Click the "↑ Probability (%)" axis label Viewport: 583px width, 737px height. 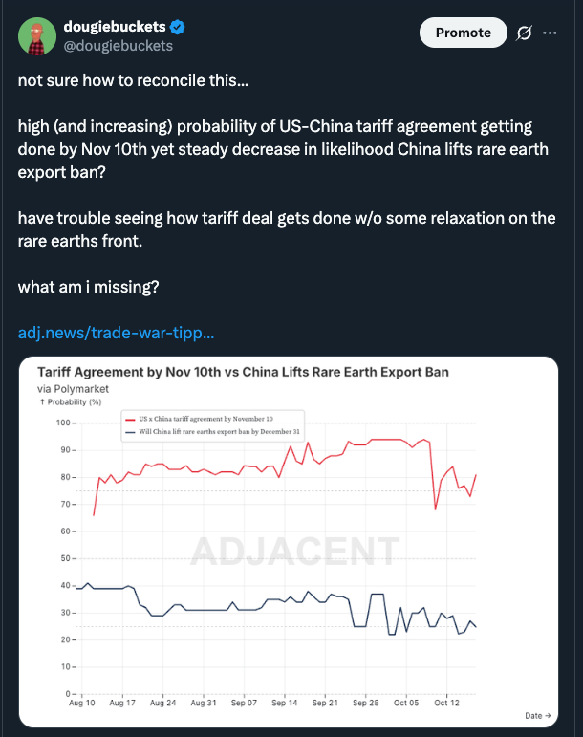(74, 402)
